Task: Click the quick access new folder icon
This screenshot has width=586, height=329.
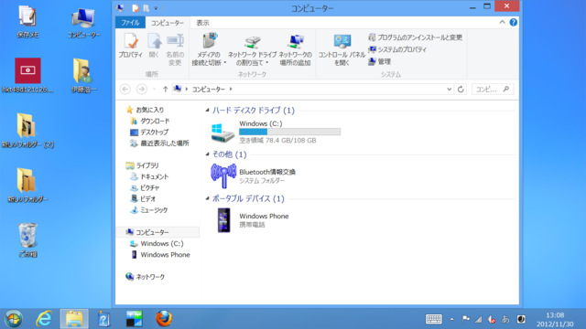Action: (146, 8)
